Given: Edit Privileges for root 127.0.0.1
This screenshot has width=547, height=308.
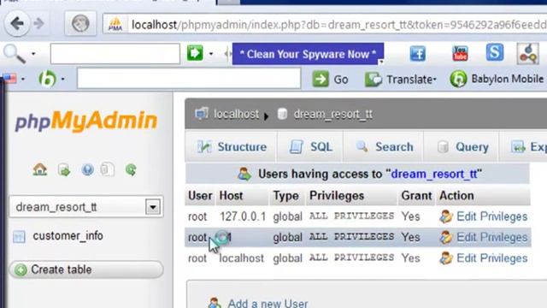Looking at the screenshot, I should click(x=492, y=216).
